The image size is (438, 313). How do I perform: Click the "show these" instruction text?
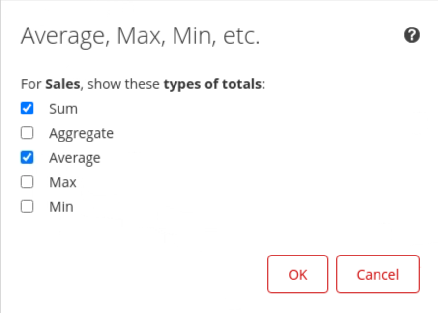[x=124, y=84]
